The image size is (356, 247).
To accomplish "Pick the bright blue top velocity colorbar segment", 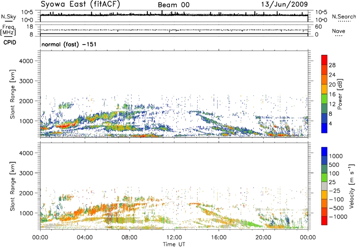I will pos(324,152).
